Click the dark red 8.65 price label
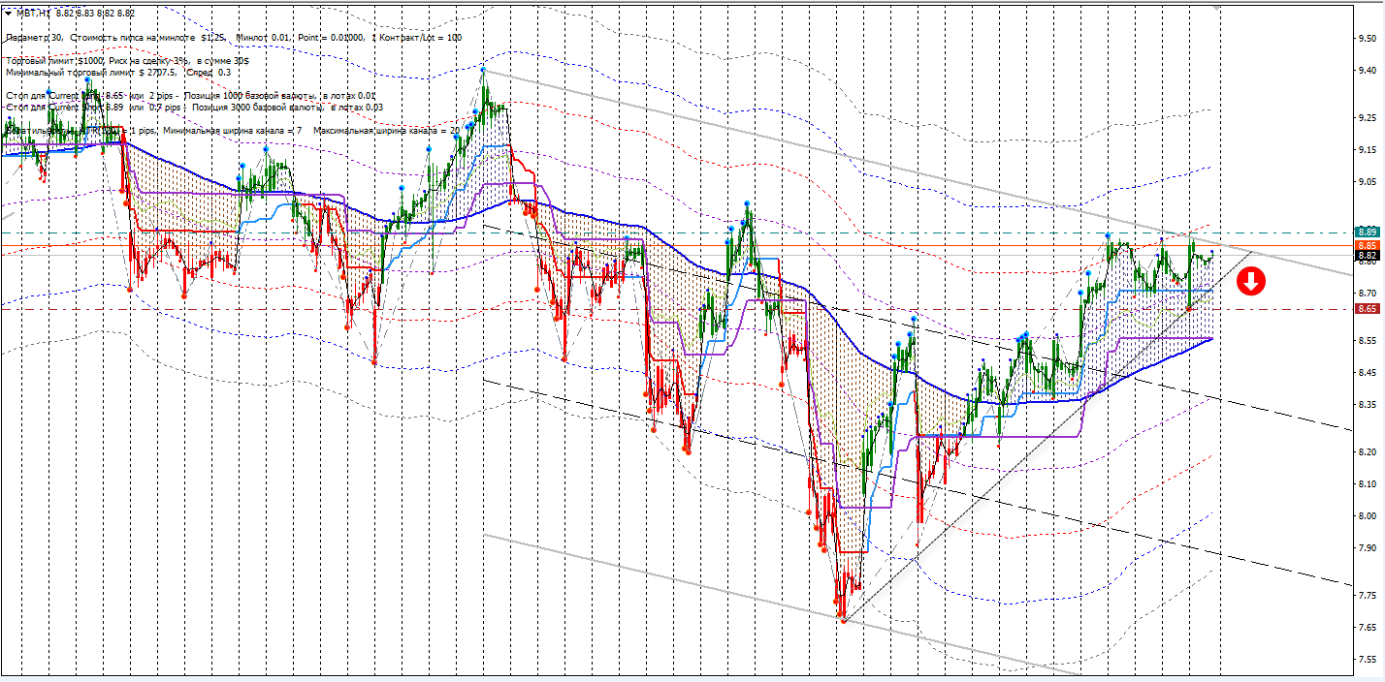 1368,308
